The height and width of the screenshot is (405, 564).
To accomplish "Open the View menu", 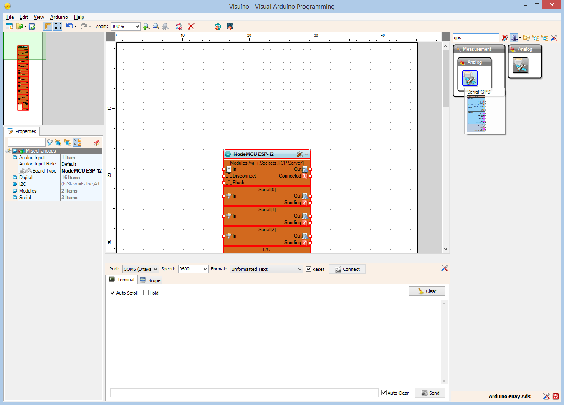I will pos(39,17).
